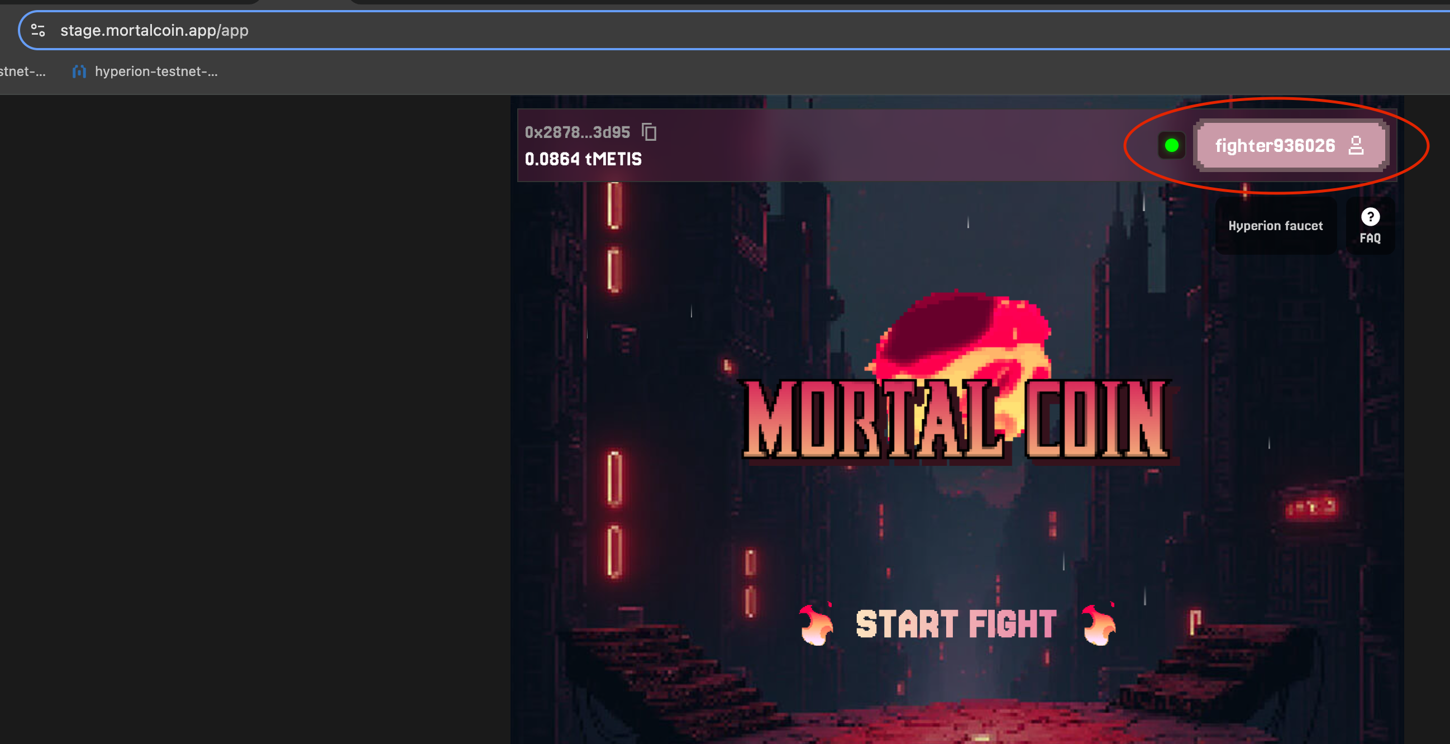The image size is (1450, 744).
Task: Open the hyperion-testnet bookmark
Action: (145, 71)
